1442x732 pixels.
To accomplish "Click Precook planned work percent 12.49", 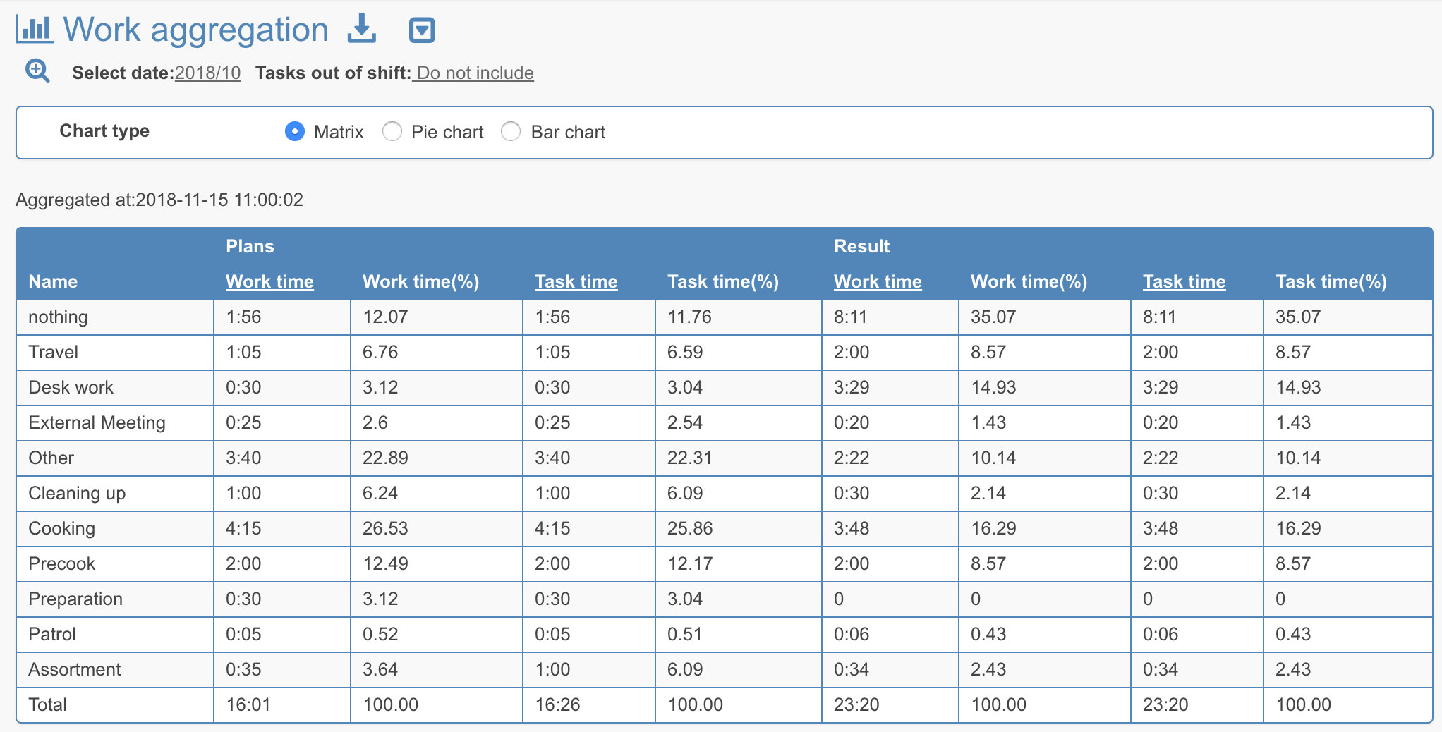I will (x=385, y=563).
